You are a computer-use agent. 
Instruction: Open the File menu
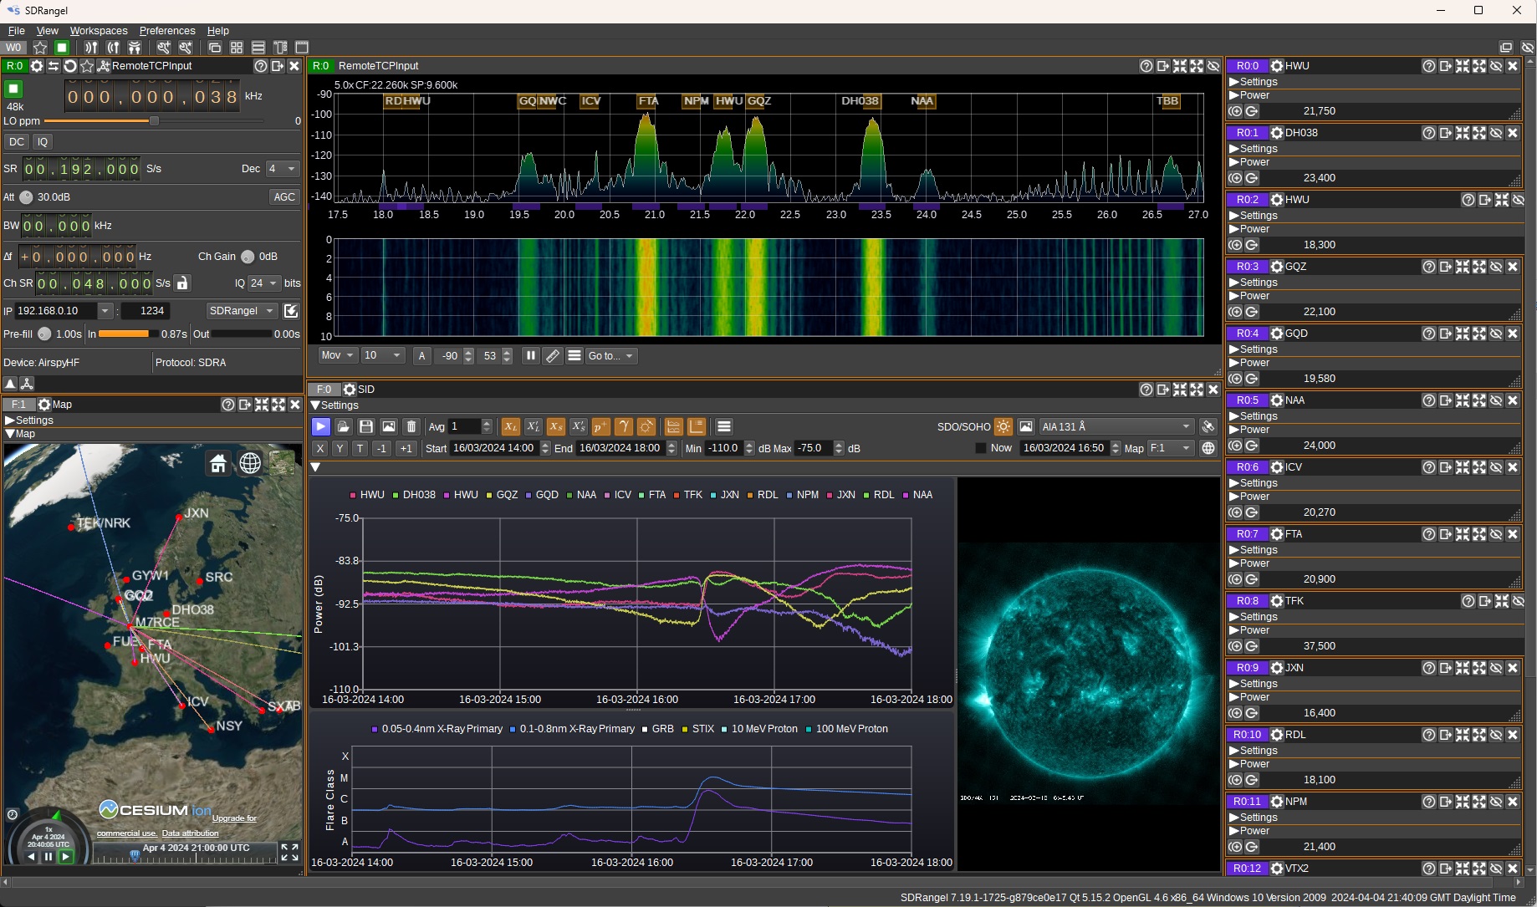pos(16,31)
